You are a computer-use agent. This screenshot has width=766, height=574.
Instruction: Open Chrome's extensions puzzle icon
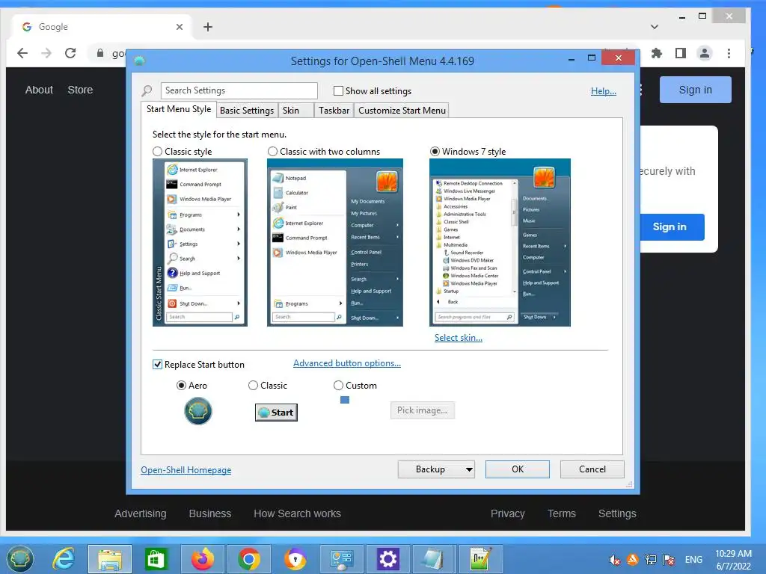tap(657, 53)
